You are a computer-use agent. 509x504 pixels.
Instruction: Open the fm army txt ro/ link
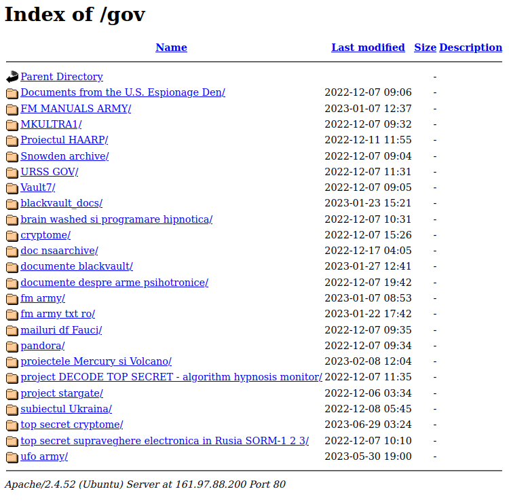click(58, 314)
